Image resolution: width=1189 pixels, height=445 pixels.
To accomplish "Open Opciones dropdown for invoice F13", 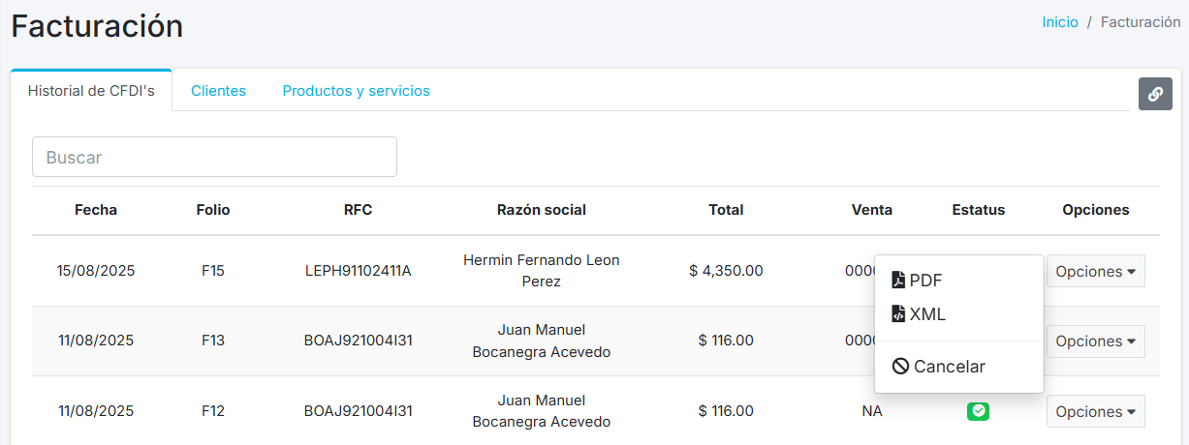I will [1095, 341].
